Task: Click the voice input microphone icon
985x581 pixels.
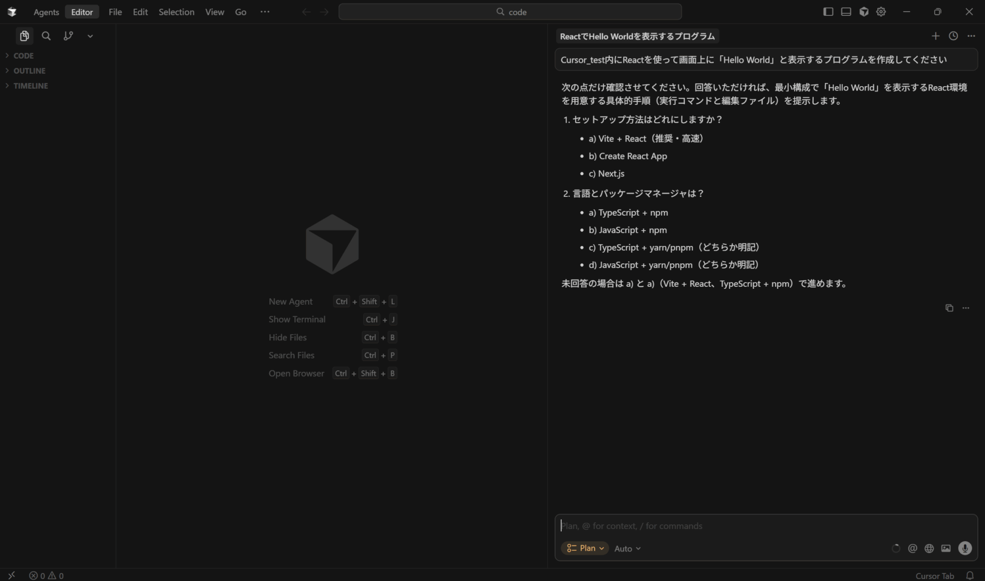Action: pos(964,548)
